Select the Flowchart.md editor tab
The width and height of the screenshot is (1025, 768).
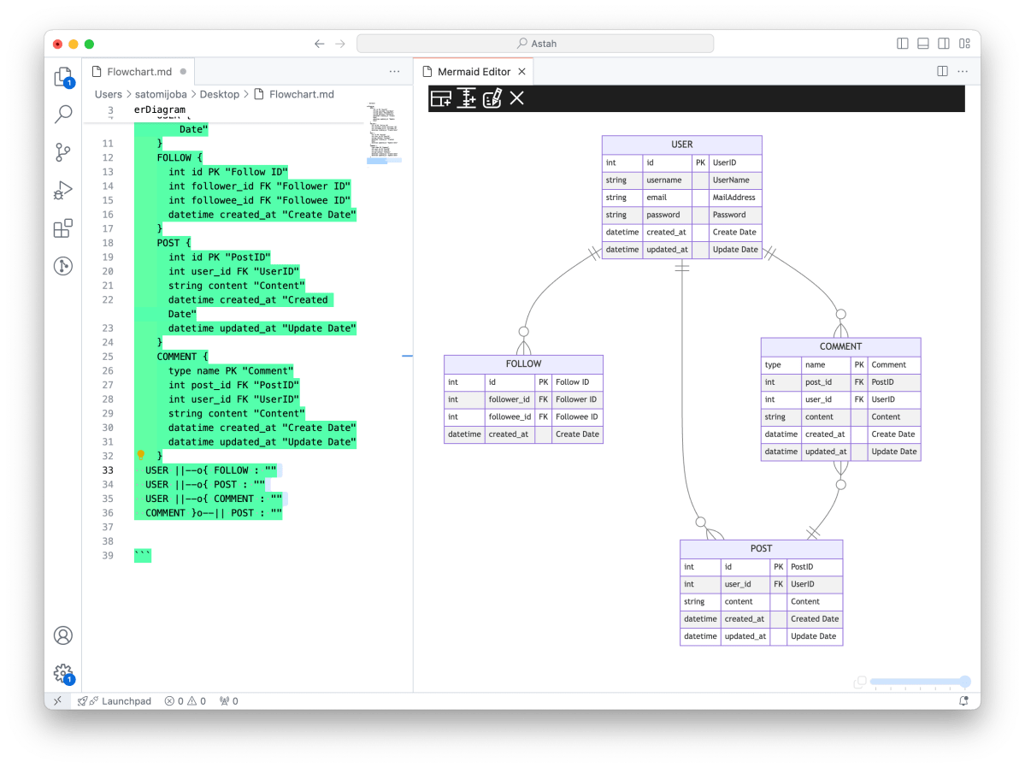137,71
